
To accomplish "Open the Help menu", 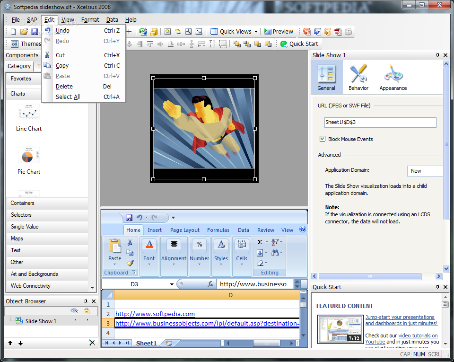I will click(131, 20).
